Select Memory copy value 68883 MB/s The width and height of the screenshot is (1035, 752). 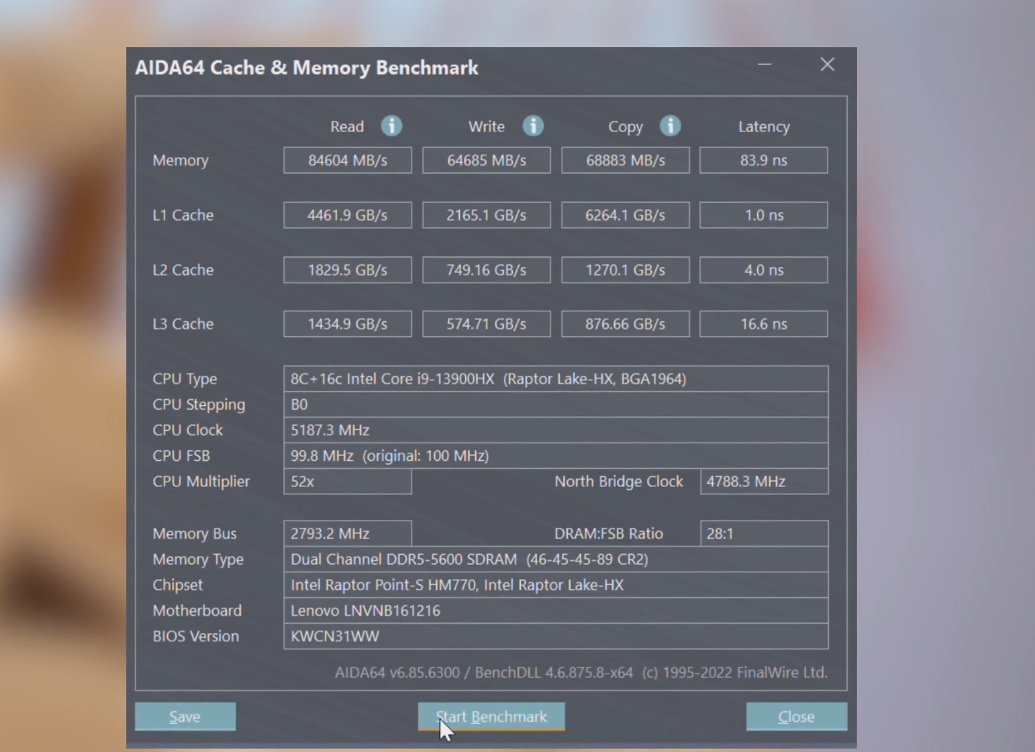[x=626, y=160]
